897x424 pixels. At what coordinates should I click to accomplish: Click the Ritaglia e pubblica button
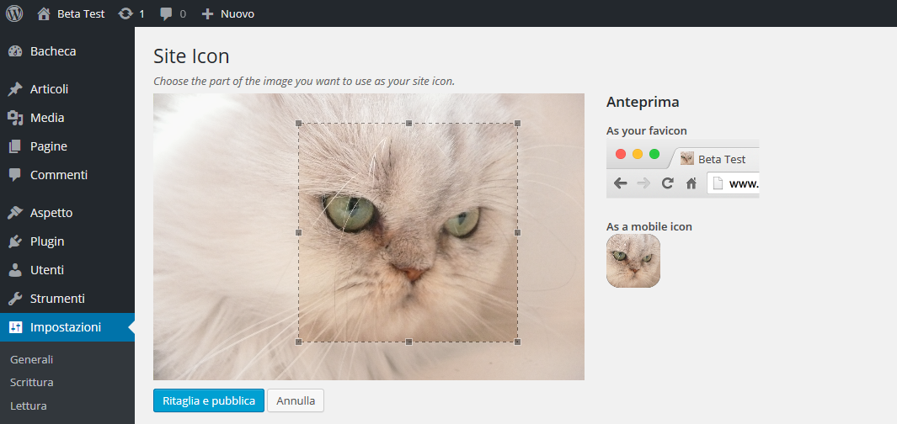click(x=209, y=400)
